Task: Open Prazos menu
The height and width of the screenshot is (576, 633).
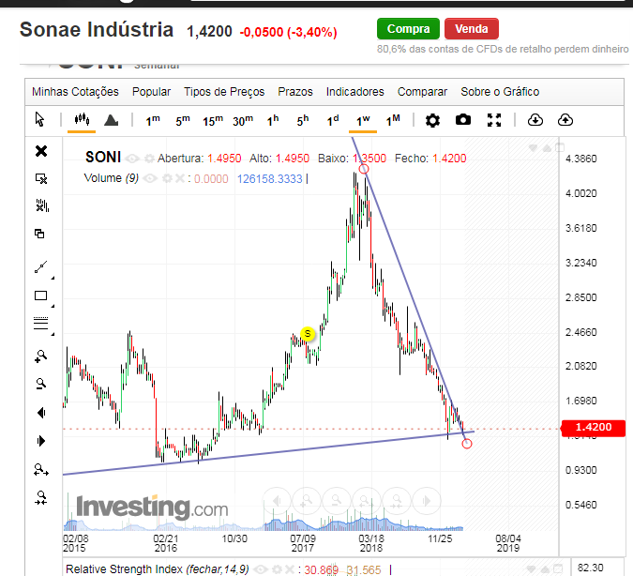Action: 295,92
